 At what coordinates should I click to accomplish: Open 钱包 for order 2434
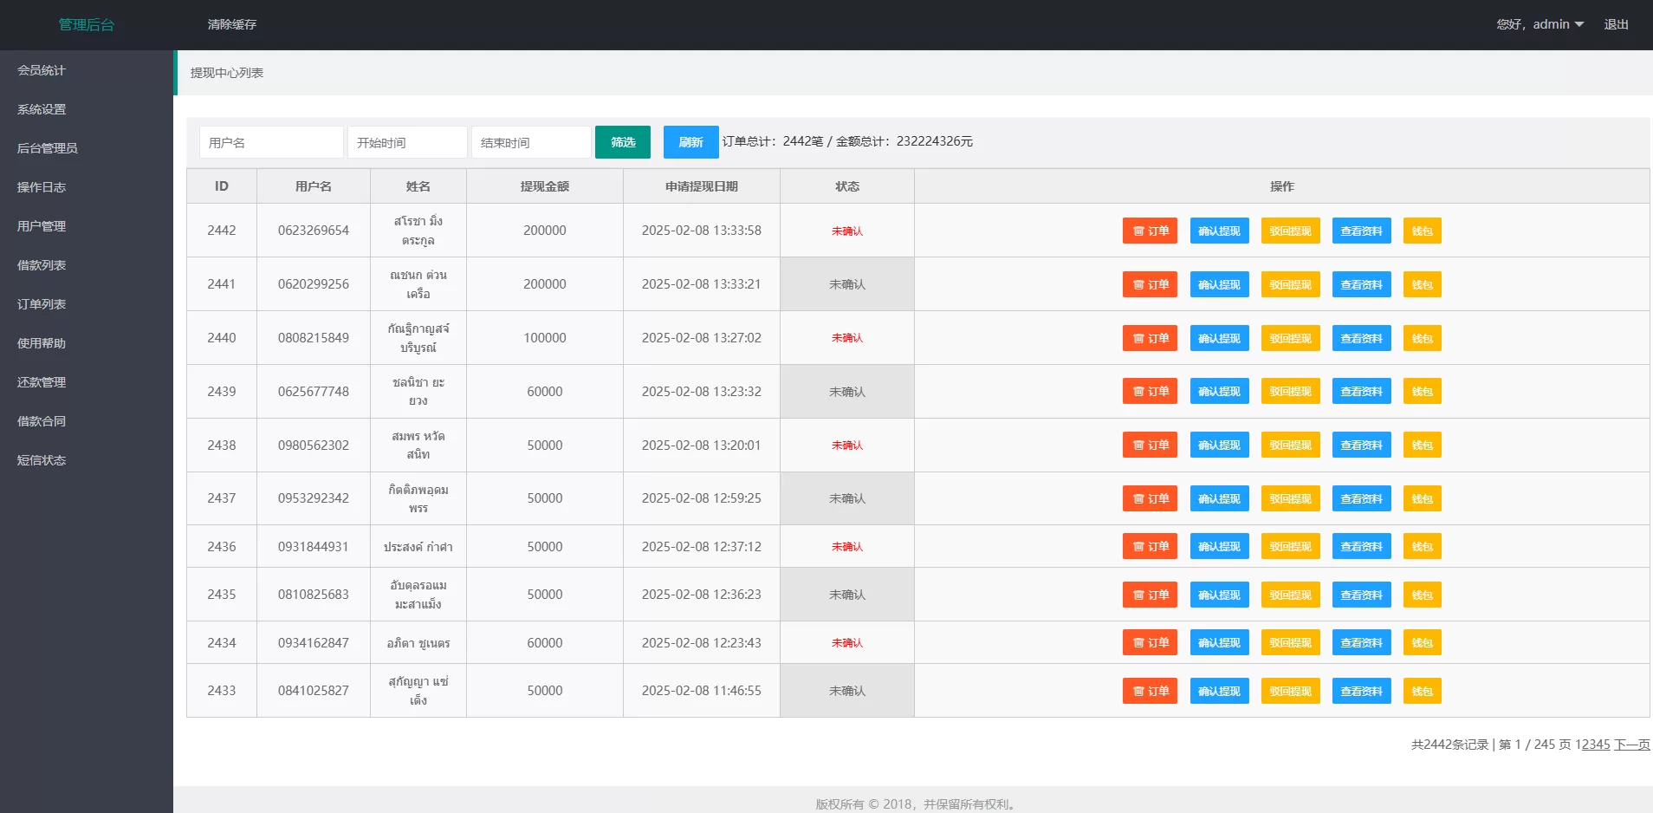(x=1422, y=642)
